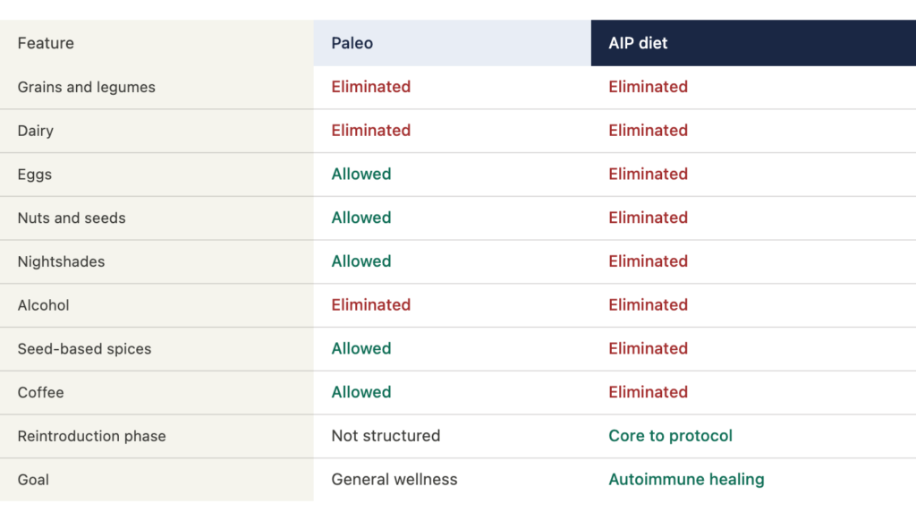Select the Goal row label
This screenshot has height=521, width=916.
coord(33,480)
